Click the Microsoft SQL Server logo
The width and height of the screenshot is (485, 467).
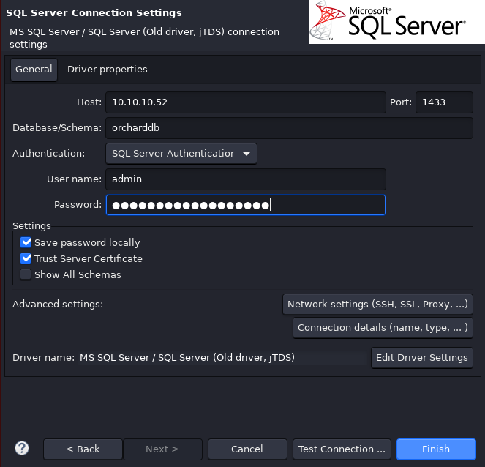click(x=396, y=23)
